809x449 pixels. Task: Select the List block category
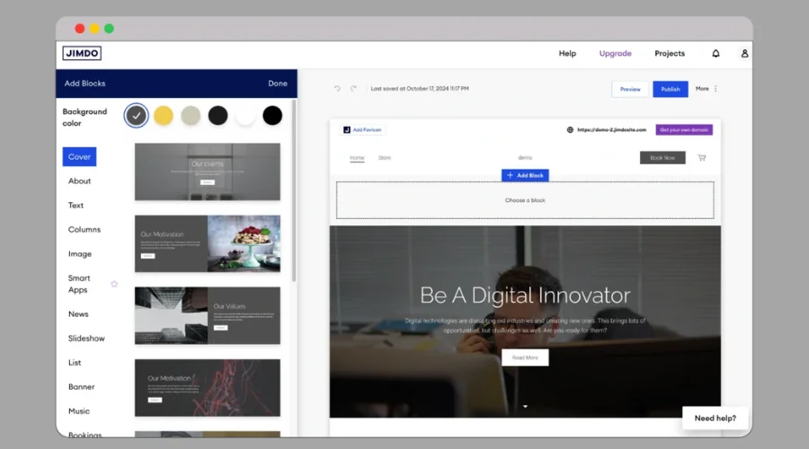(75, 363)
